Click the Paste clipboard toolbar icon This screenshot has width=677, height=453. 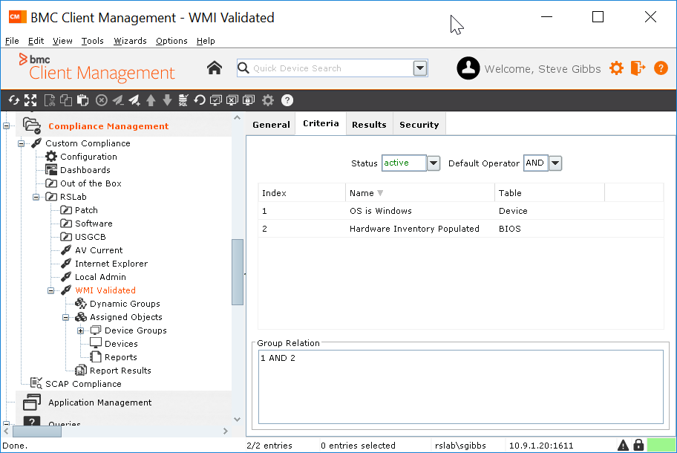click(83, 100)
